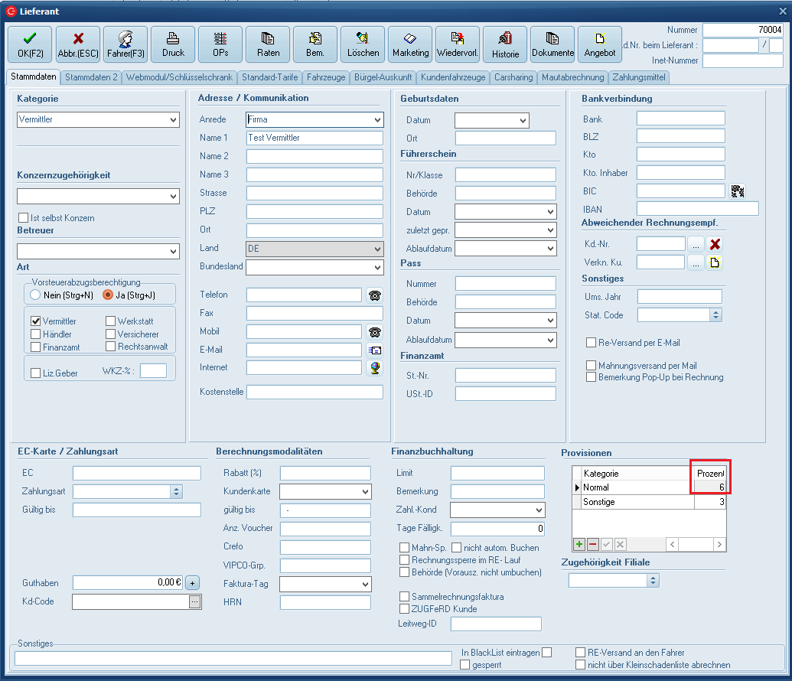This screenshot has height=681, width=792.
Task: Switch to the Standard-Tarife tab
Action: click(x=270, y=77)
